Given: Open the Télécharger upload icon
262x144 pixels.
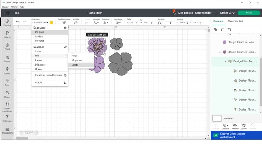Looking at the screenshot, I should [7, 118].
